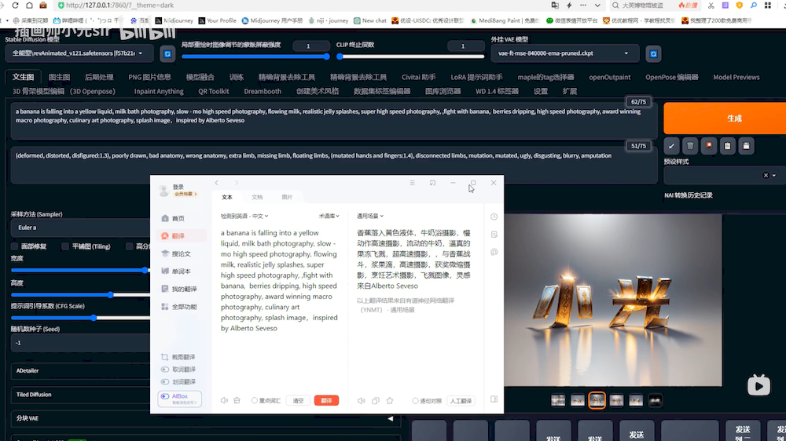
Task: Open the Euler a sampler dropdown
Action: click(79, 228)
